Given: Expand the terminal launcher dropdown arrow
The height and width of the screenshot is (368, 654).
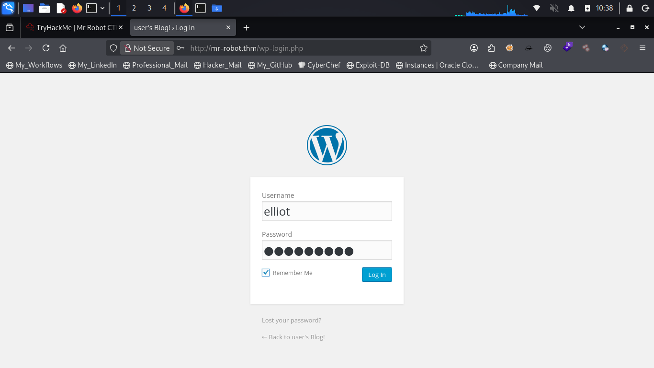Looking at the screenshot, I should (x=102, y=8).
